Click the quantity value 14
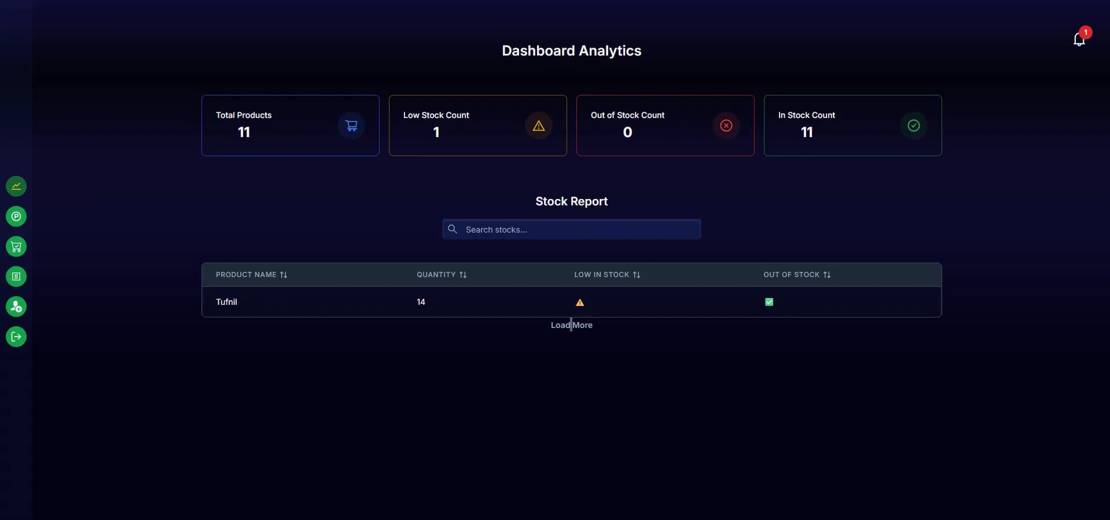Image resolution: width=1110 pixels, height=520 pixels. (421, 302)
